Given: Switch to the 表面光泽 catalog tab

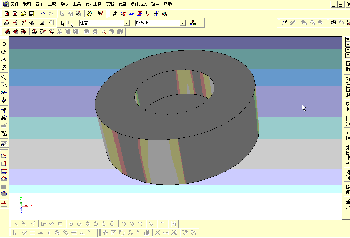Looking at the screenshot, I should coord(348,155).
